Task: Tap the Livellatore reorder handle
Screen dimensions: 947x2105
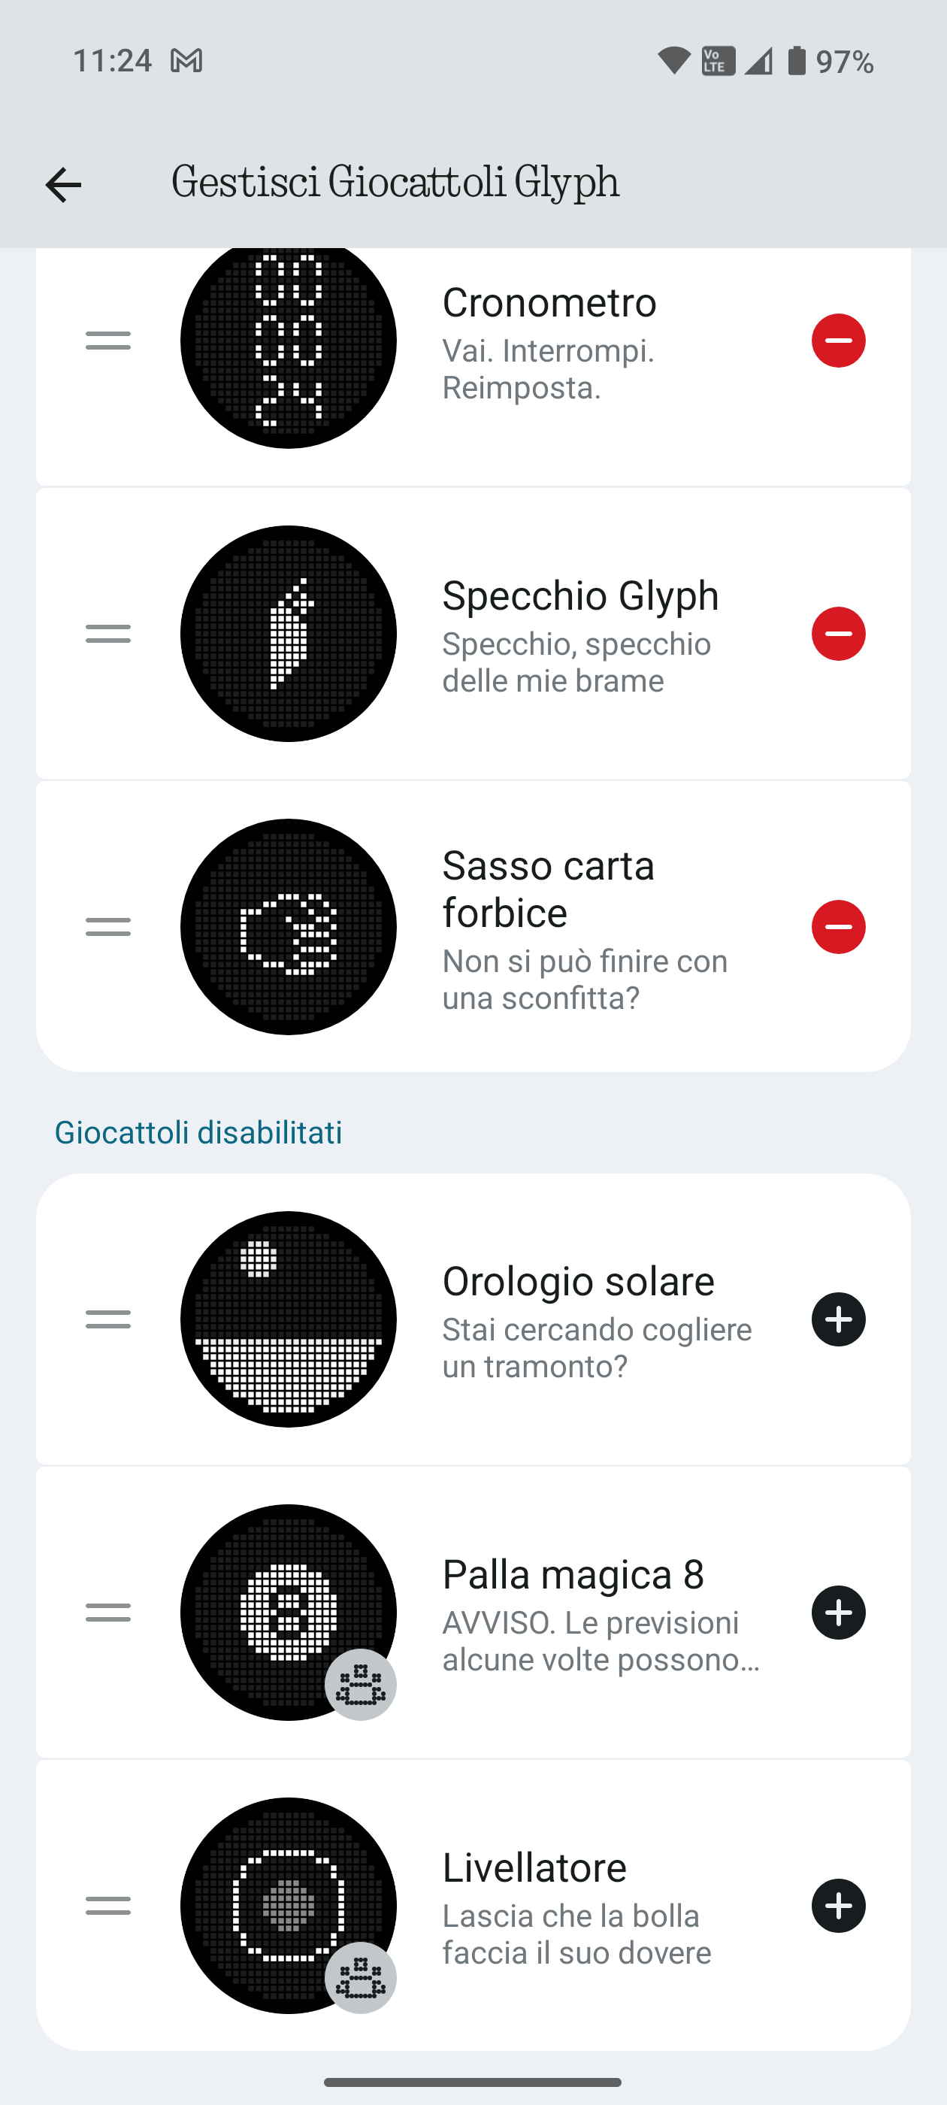Action: (x=108, y=1906)
